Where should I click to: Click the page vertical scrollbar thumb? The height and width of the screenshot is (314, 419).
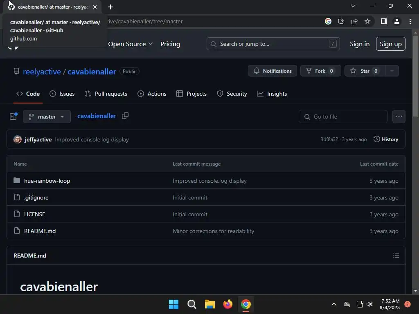click(x=415, y=76)
